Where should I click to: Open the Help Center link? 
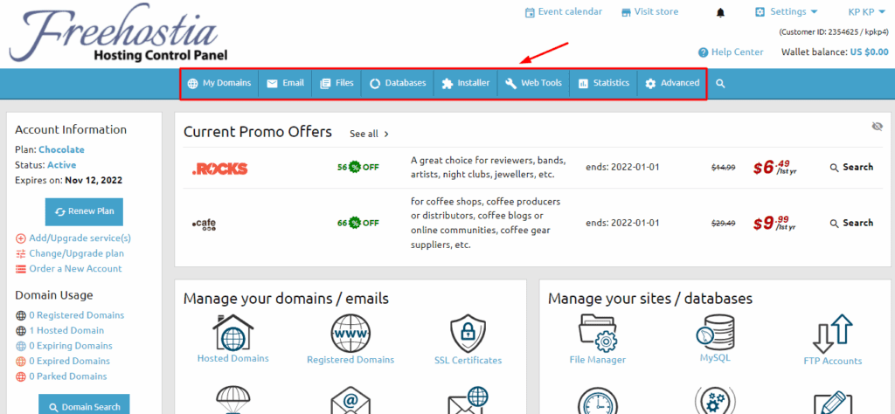pos(737,52)
